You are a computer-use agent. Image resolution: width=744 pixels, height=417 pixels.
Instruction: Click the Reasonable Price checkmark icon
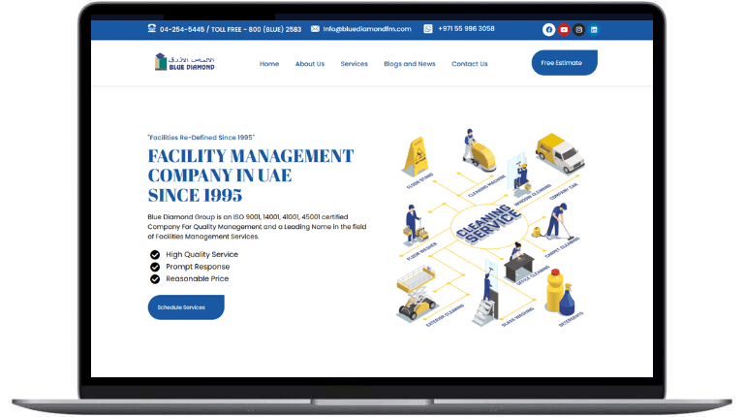155,278
